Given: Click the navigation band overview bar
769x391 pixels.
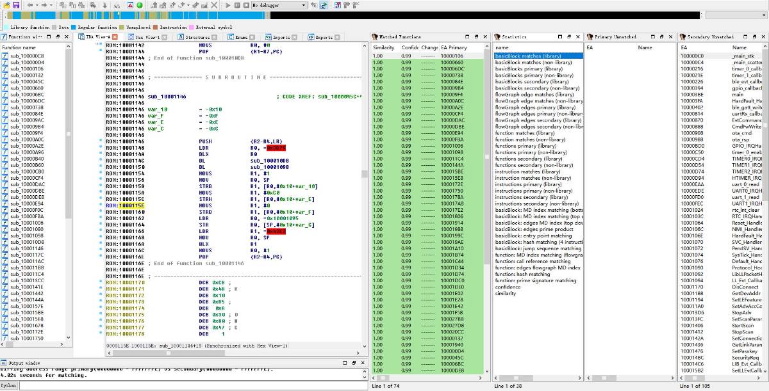Looking at the screenshot, I should (x=384, y=15).
